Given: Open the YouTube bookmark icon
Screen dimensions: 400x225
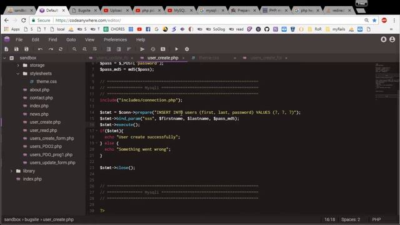Looking at the screenshot, I should 139,29.
